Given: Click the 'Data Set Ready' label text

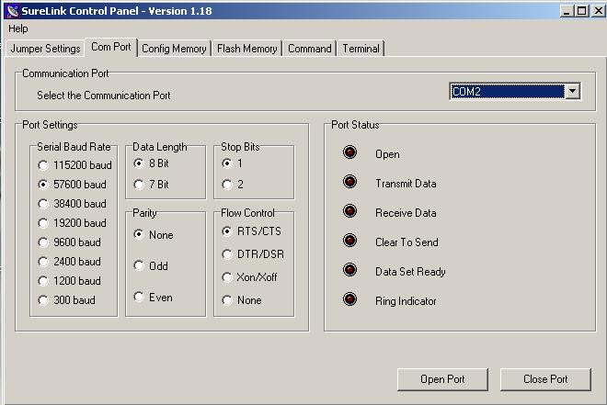Looking at the screenshot, I should pyautogui.click(x=410, y=272).
